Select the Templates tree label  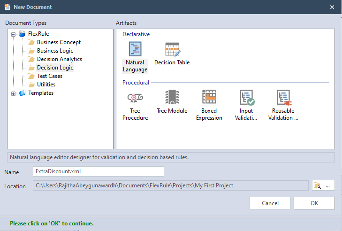coord(41,93)
